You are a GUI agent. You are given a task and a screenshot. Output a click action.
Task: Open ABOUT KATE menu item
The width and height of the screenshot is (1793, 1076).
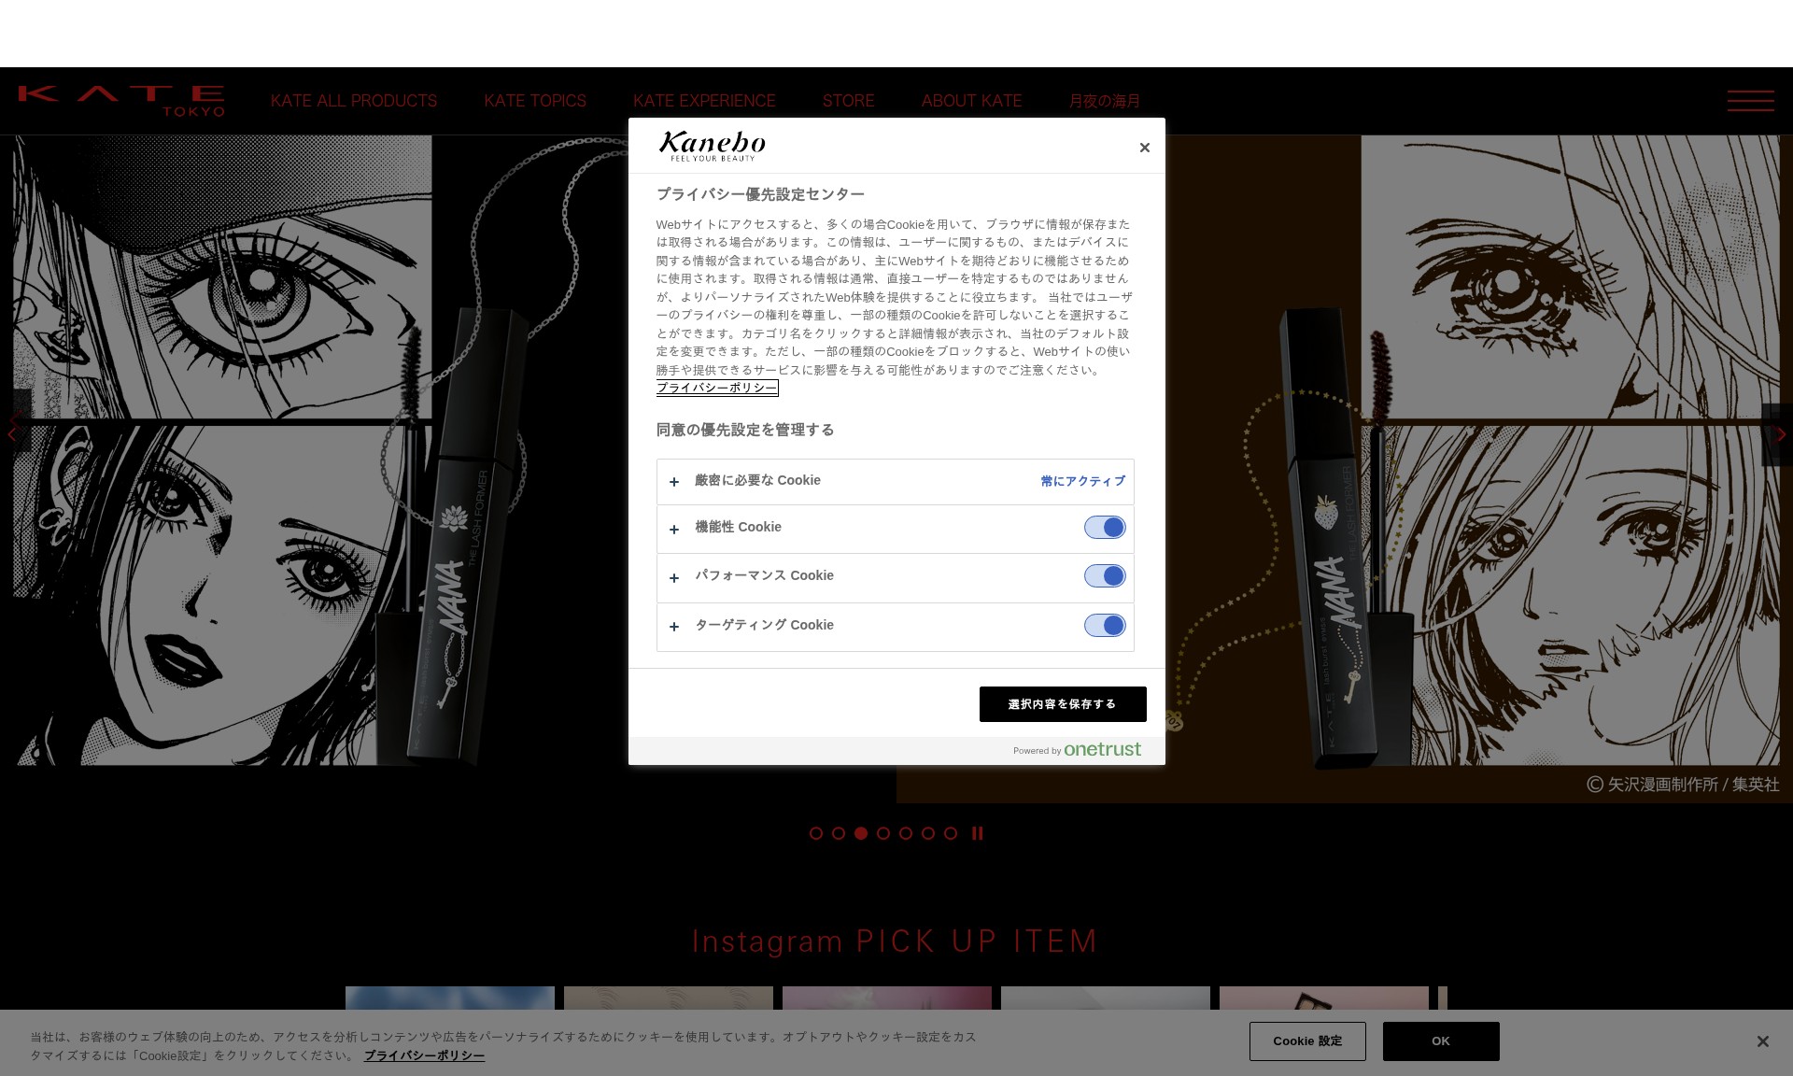pos(971,101)
